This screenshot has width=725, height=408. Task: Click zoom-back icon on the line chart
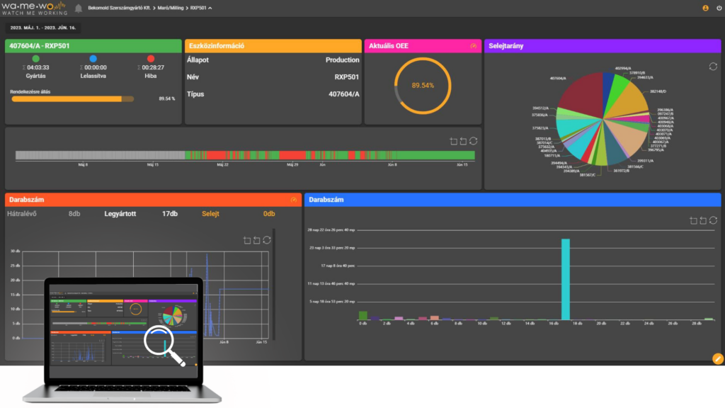(x=256, y=240)
